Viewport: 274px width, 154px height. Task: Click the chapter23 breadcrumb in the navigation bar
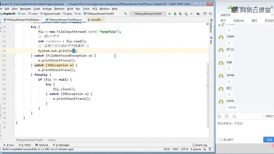tap(8, 14)
